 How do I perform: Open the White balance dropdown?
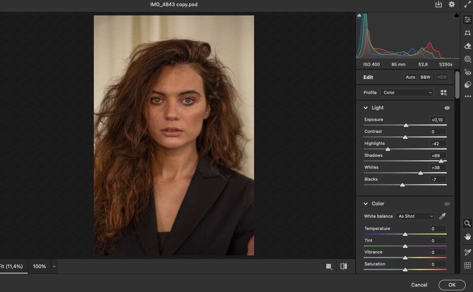(415, 216)
